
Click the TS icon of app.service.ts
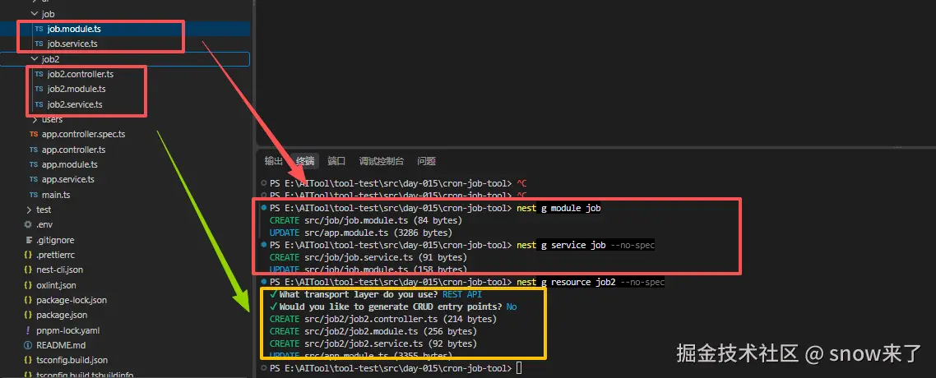pyautogui.click(x=34, y=180)
